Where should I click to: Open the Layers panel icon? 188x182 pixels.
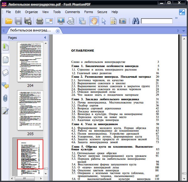[5, 72]
